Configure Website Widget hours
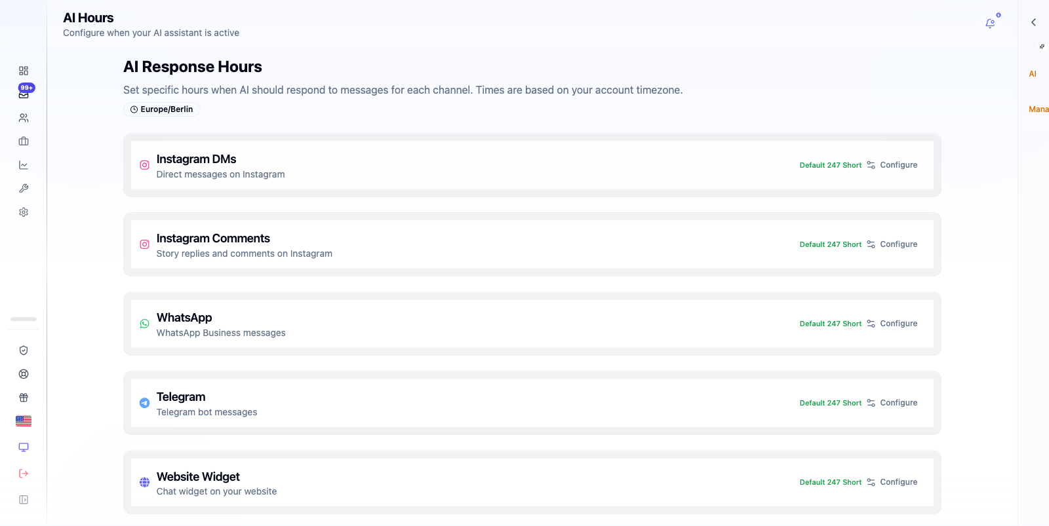This screenshot has width=1049, height=526. coord(892,482)
